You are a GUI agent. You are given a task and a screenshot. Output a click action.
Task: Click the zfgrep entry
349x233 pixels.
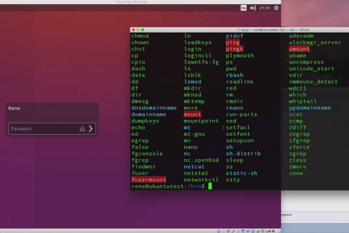300,141
